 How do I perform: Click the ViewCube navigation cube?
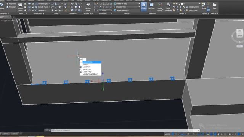click(240, 33)
